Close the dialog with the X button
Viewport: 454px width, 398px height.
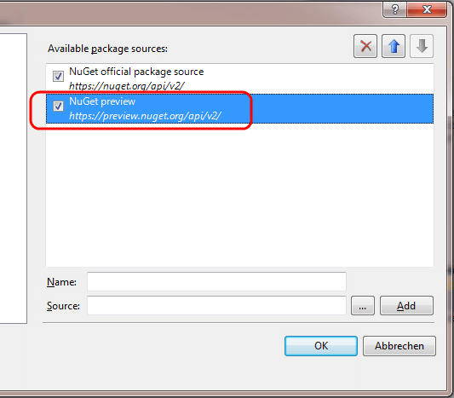point(427,9)
